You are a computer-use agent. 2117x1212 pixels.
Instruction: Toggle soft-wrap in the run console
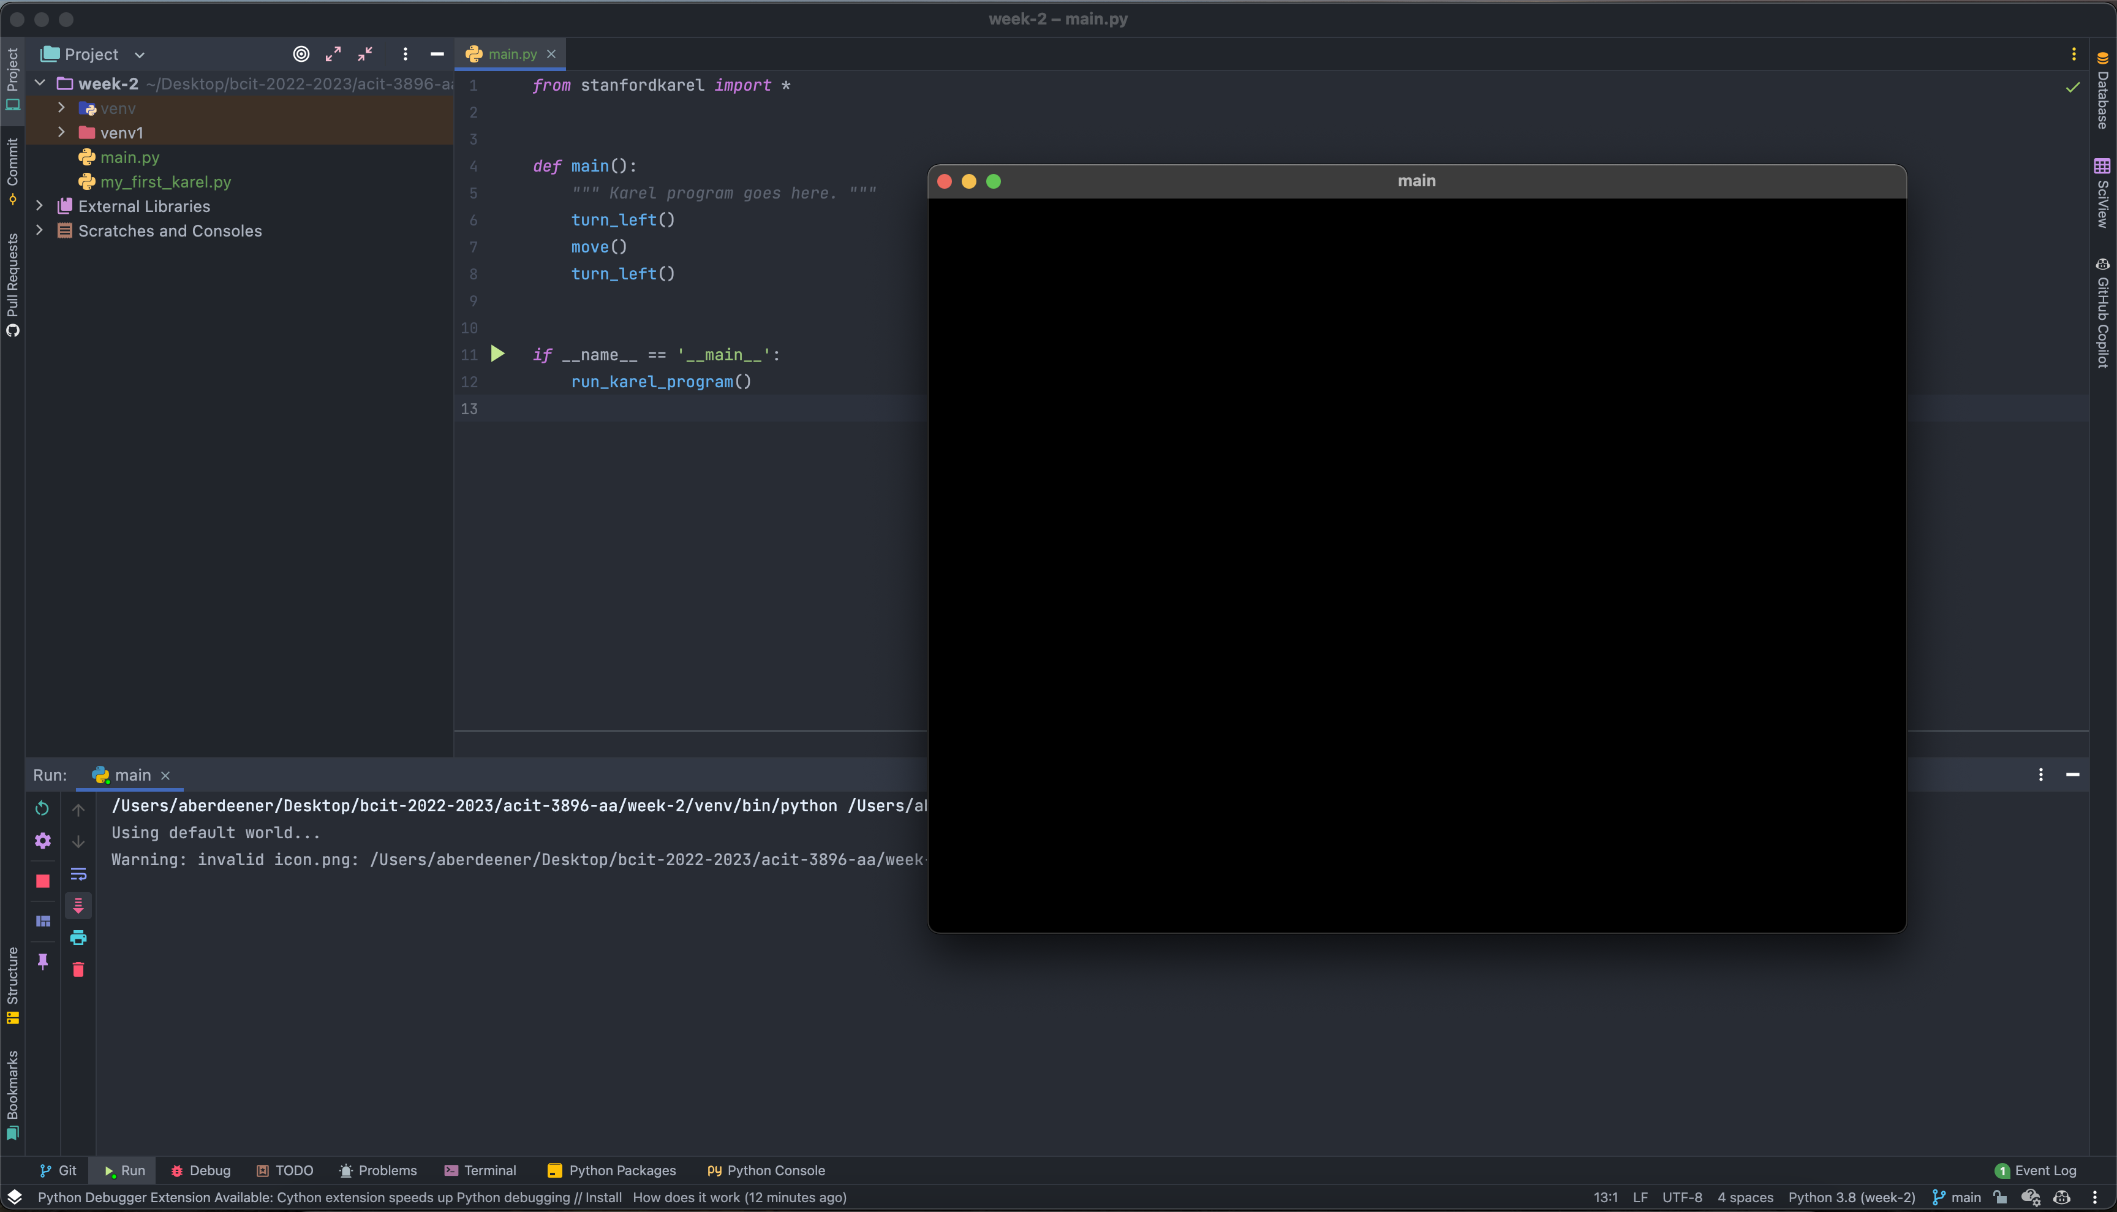click(78, 873)
